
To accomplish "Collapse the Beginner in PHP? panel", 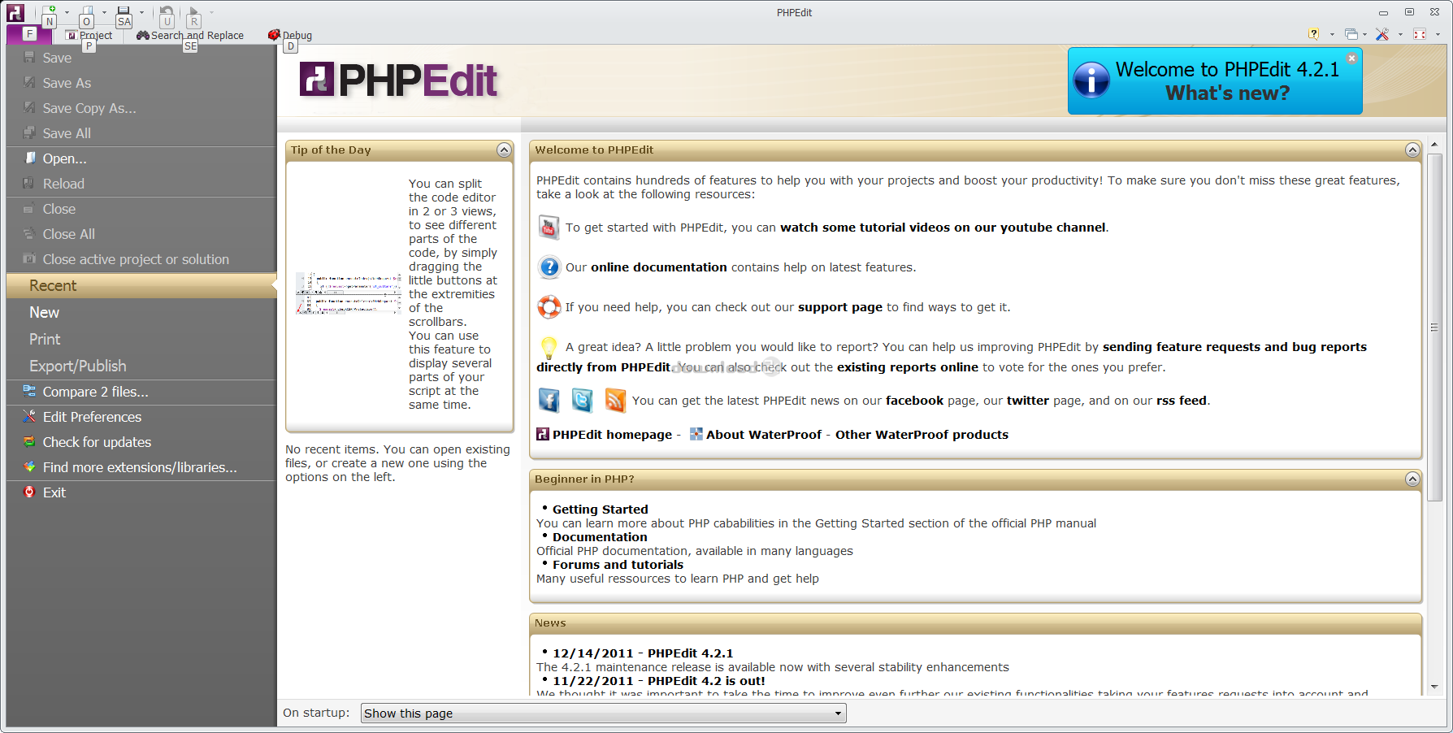I will (1412, 479).
